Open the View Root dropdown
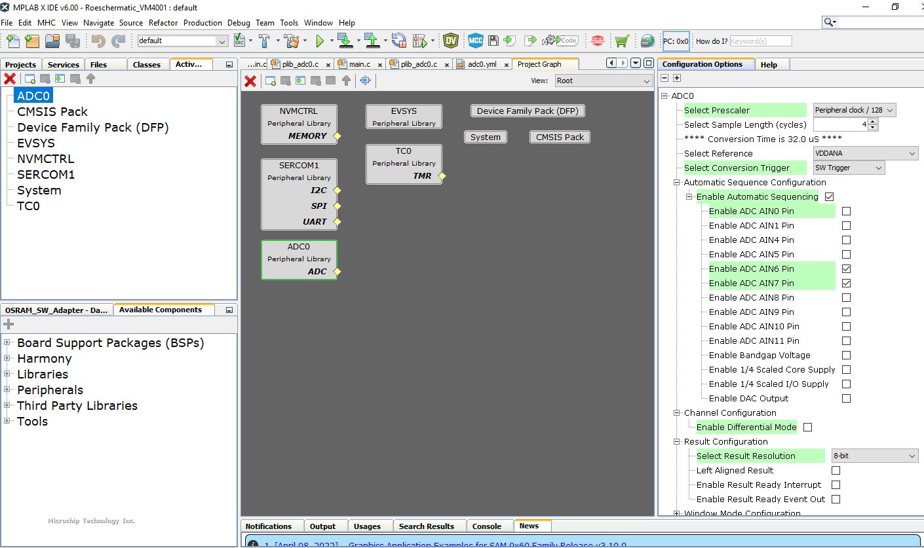 603,81
